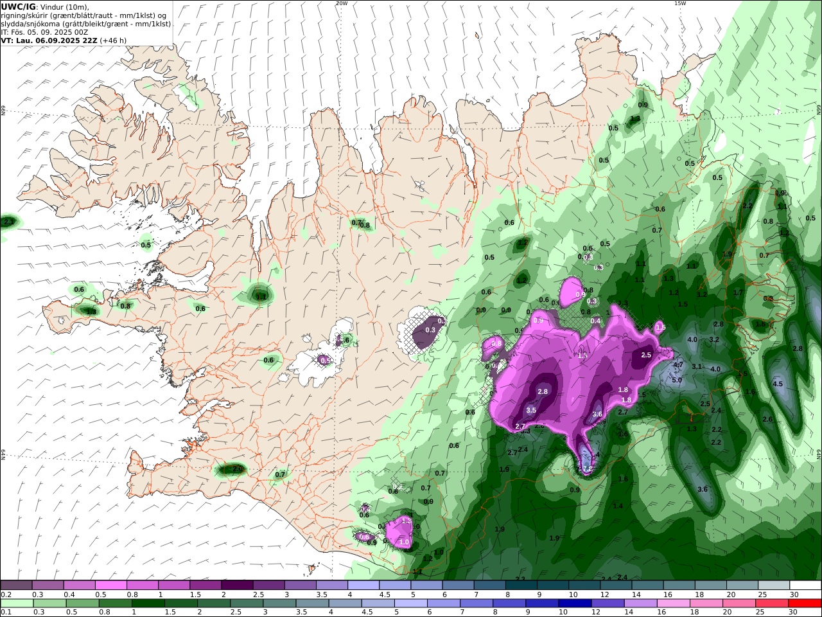Click the "UWC/IG" title text
This screenshot has width=822, height=617.
pyautogui.click(x=19, y=7)
